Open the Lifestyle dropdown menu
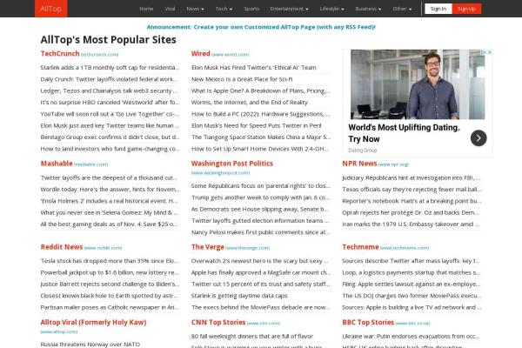This screenshot has width=522, height=348. (331, 9)
